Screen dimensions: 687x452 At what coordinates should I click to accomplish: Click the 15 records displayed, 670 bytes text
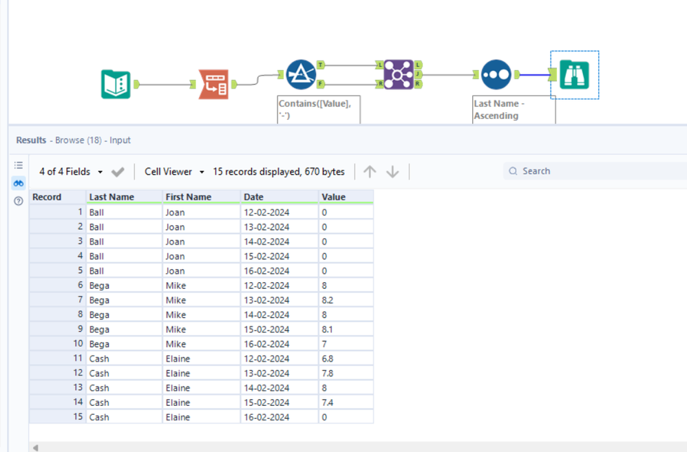point(279,172)
